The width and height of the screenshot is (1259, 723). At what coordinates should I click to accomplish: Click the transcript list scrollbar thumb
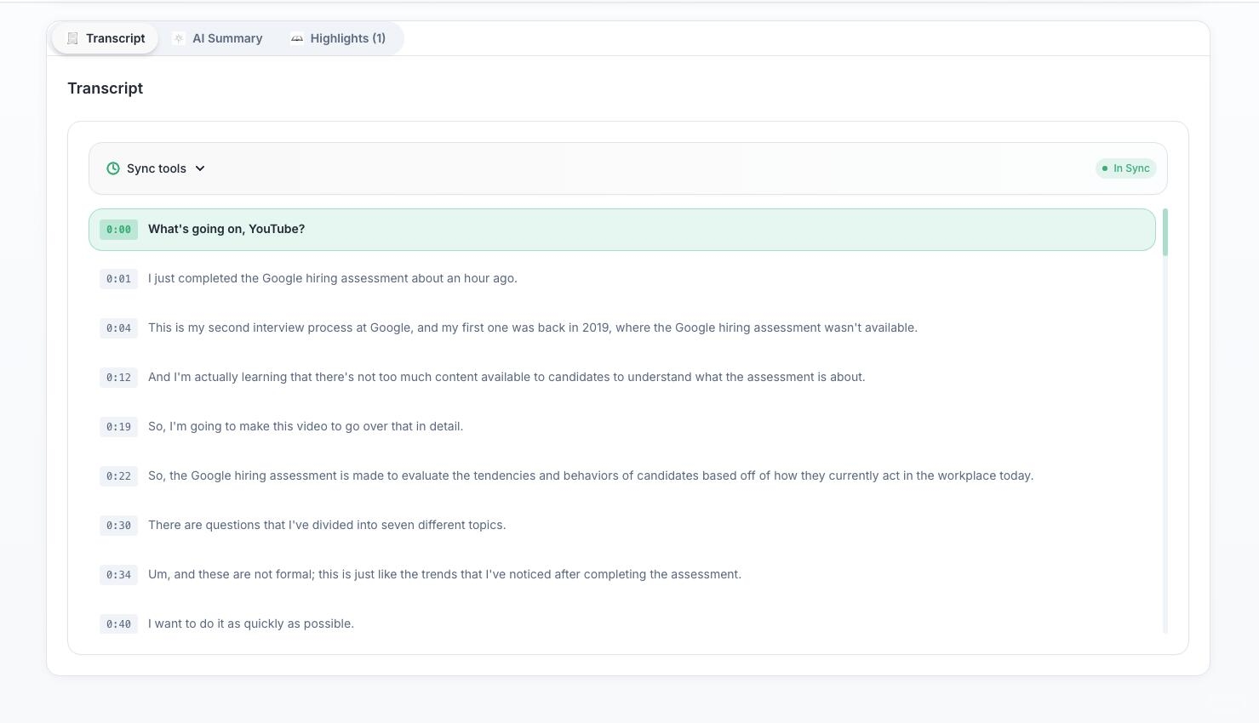click(1165, 232)
